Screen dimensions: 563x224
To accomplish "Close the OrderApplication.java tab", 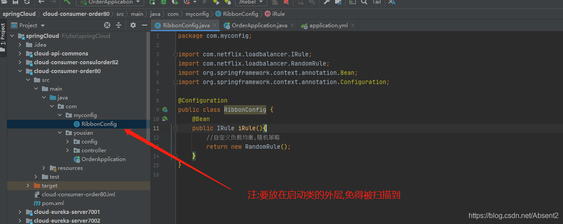I will [293, 26].
